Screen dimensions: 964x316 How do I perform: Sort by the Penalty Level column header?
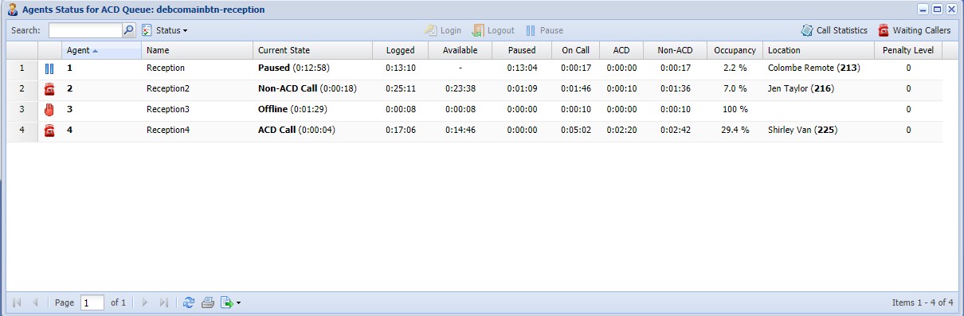908,50
